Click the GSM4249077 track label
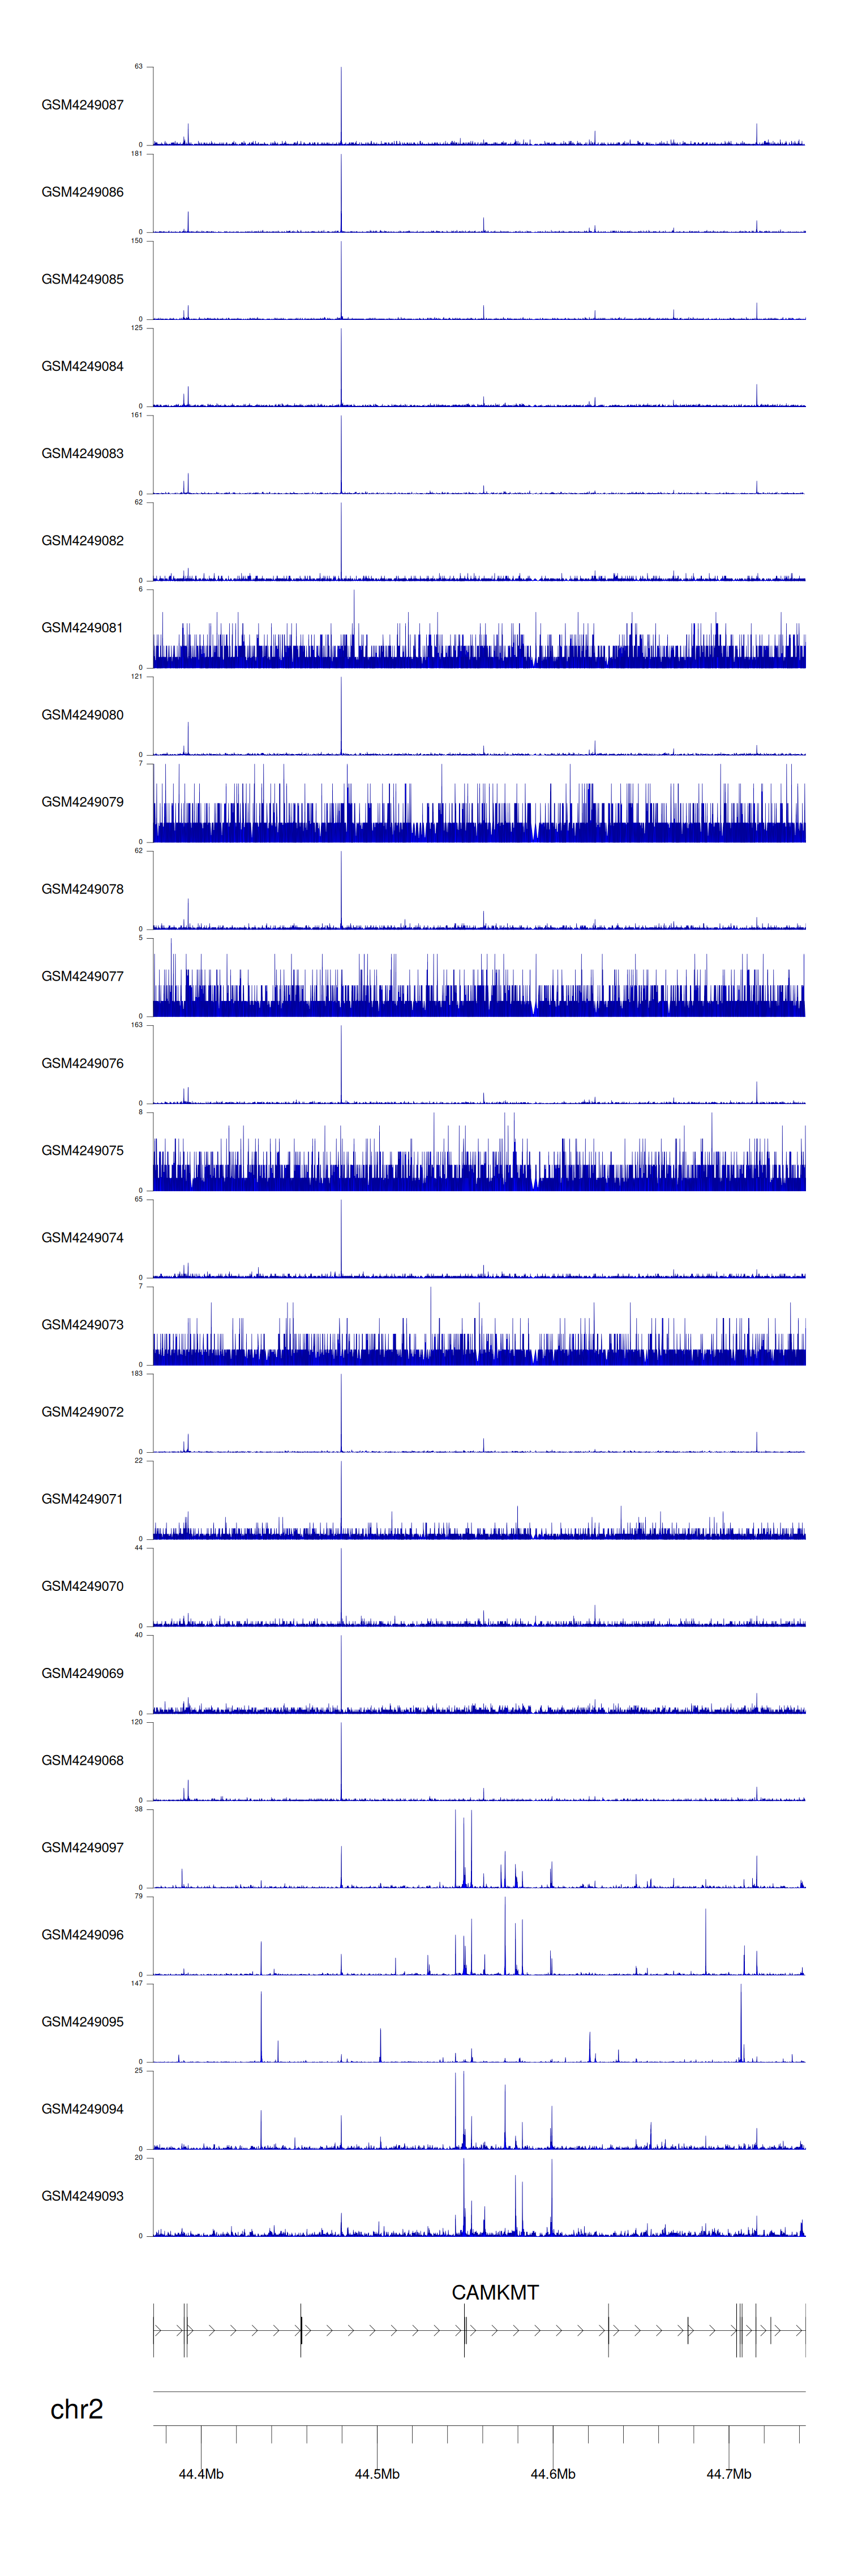 (x=82, y=976)
